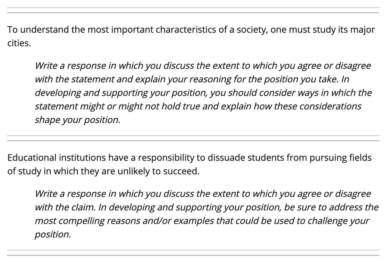Viewport: 388px width, 264px height.
Task: Click the line "statement might or might not hold true"
Action: pos(198,106)
